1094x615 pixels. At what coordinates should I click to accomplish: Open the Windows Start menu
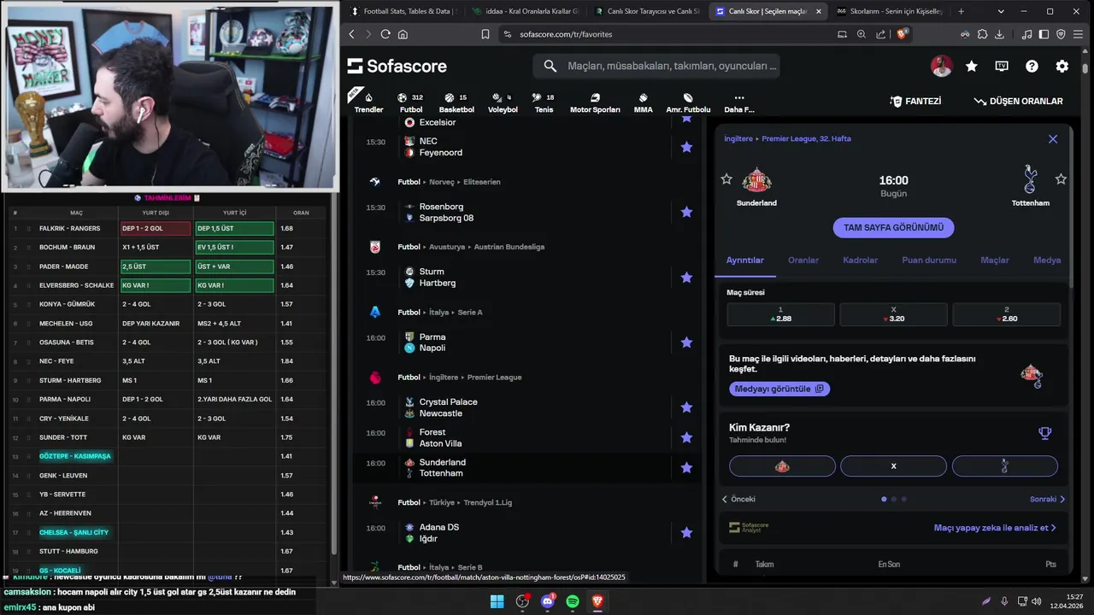point(497,601)
